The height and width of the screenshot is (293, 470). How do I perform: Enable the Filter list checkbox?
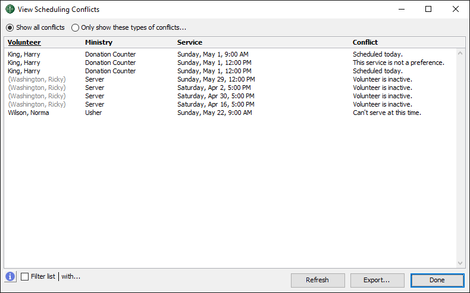[x=25, y=276]
